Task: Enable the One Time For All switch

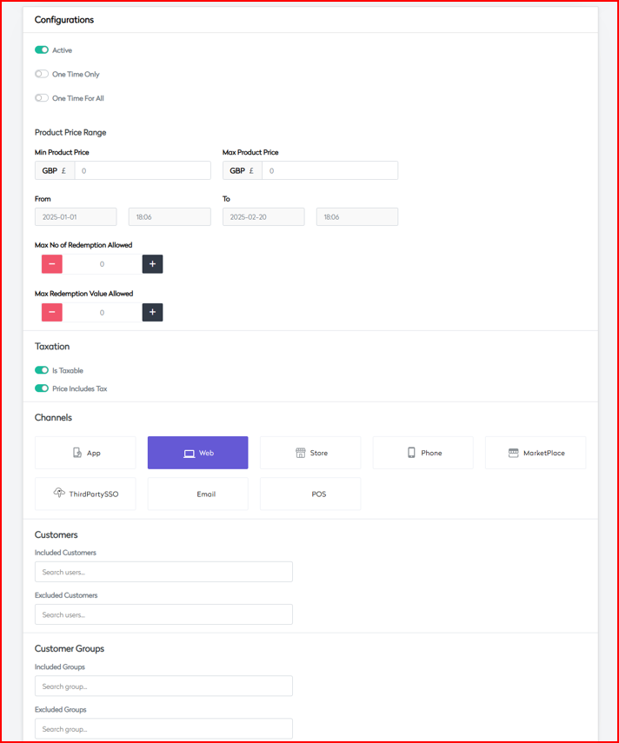Action: click(42, 98)
